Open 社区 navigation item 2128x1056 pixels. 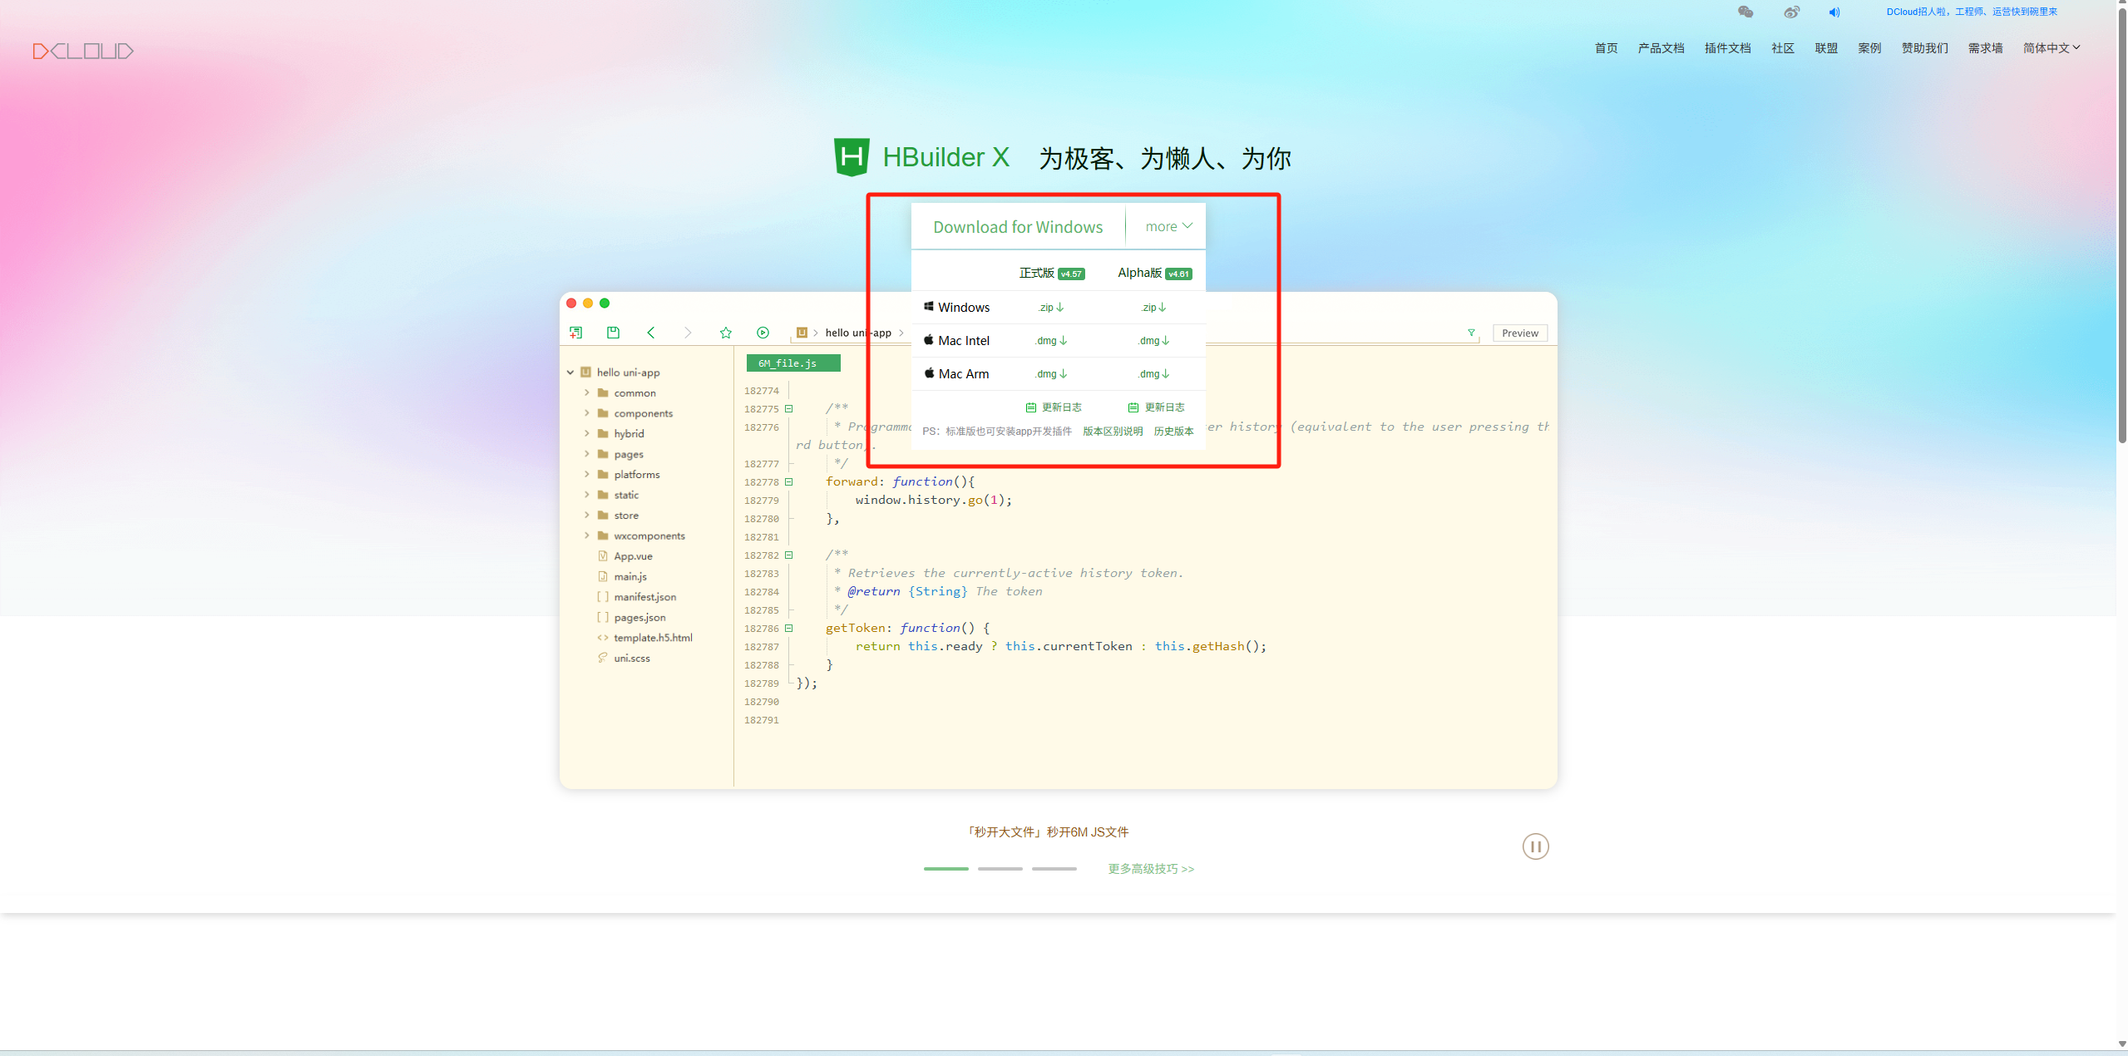pyautogui.click(x=1782, y=48)
